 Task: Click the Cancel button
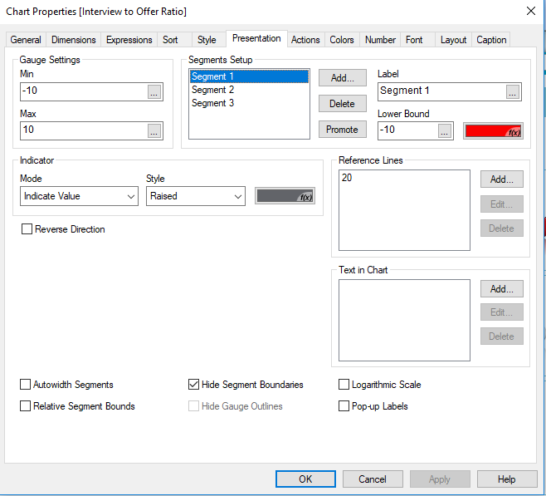tap(373, 479)
